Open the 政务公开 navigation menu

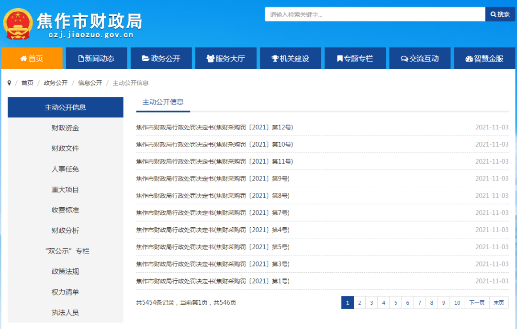161,58
